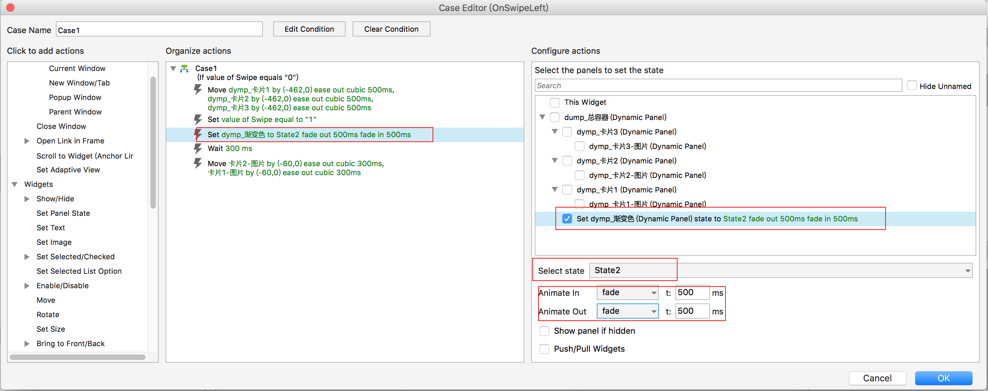Collapse the Widgets actions group
The image size is (988, 391).
click(14, 184)
